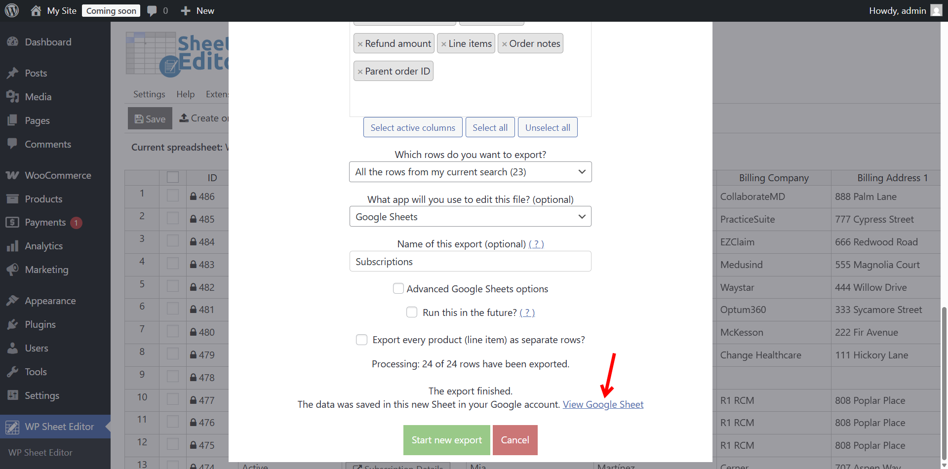Remove the Parent order ID tag

click(x=360, y=72)
